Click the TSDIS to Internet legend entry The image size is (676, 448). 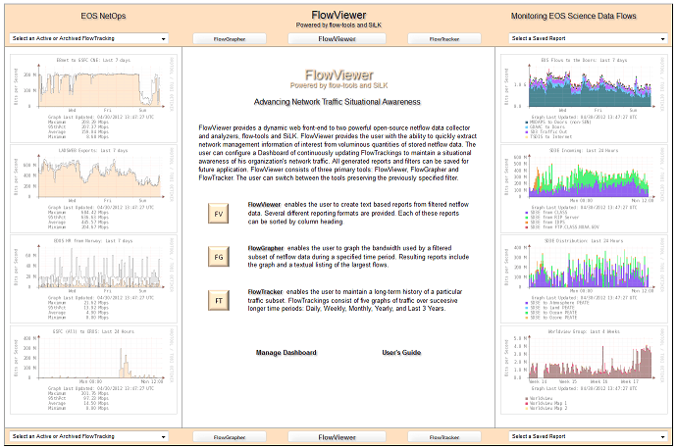(548, 136)
